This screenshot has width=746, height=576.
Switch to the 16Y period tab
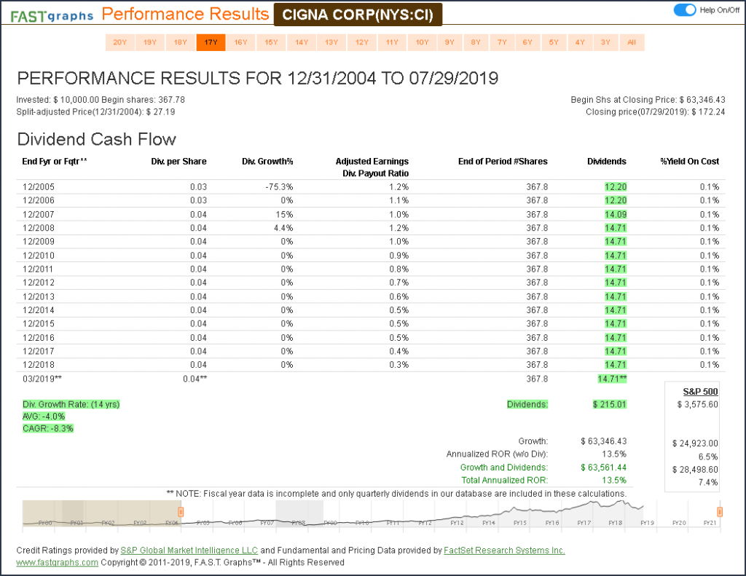[240, 42]
